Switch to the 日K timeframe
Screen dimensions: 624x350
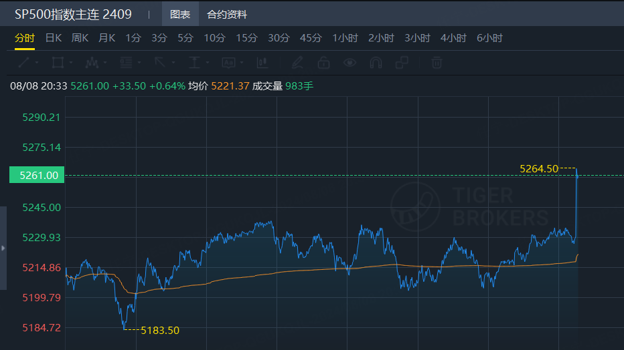54,38
